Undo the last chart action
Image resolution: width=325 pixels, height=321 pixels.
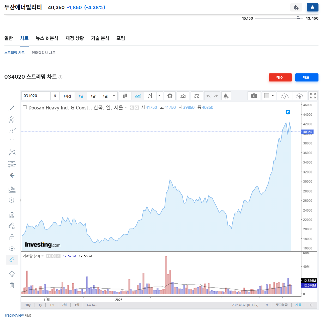coord(208,96)
